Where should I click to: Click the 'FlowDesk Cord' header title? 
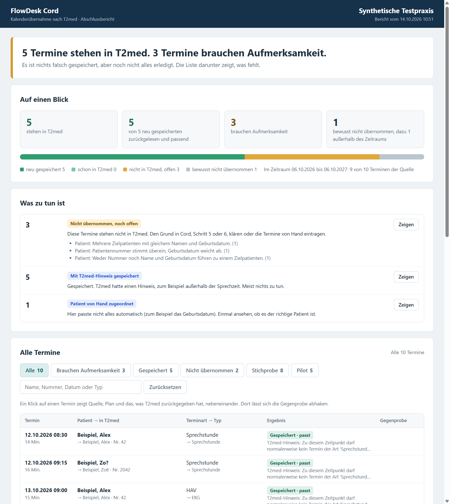35,11
